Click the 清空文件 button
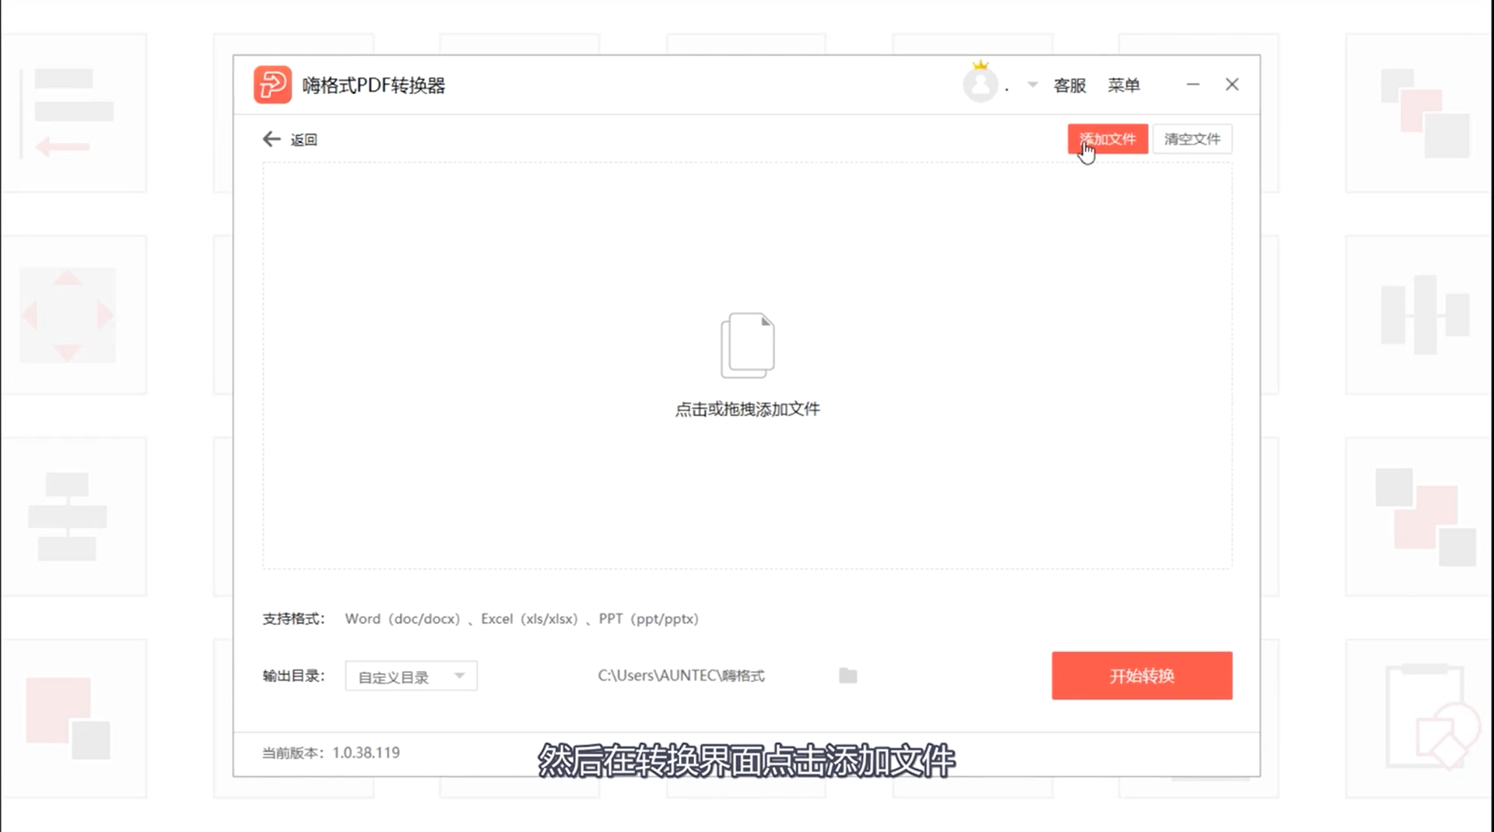Image resolution: width=1494 pixels, height=832 pixels. click(1192, 139)
